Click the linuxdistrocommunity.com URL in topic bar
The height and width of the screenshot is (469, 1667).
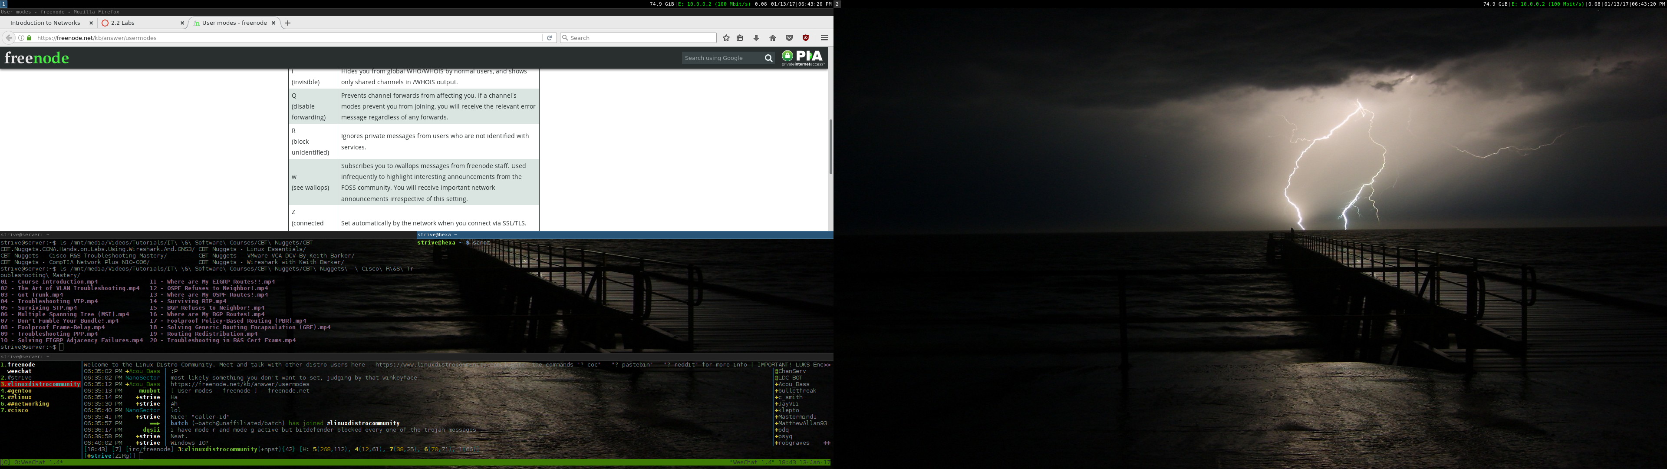coord(438,365)
